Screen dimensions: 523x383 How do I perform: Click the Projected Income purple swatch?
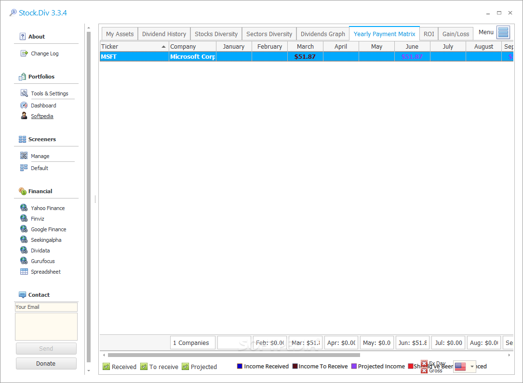coord(354,366)
